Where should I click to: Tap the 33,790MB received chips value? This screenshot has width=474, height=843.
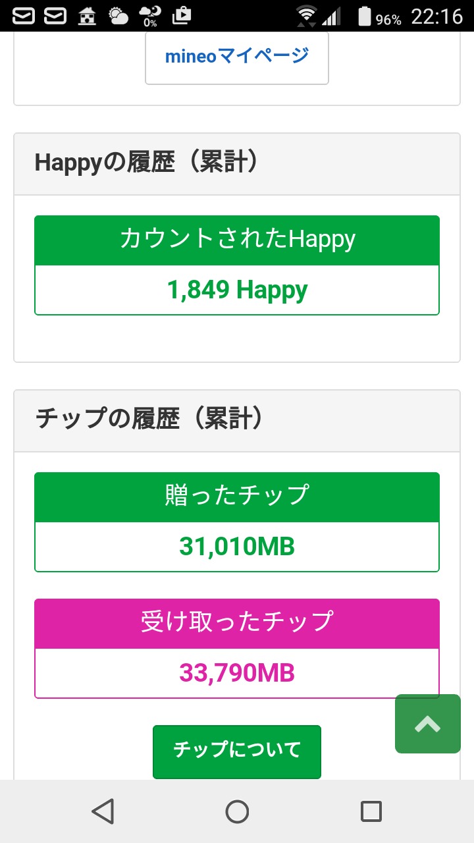tap(237, 673)
